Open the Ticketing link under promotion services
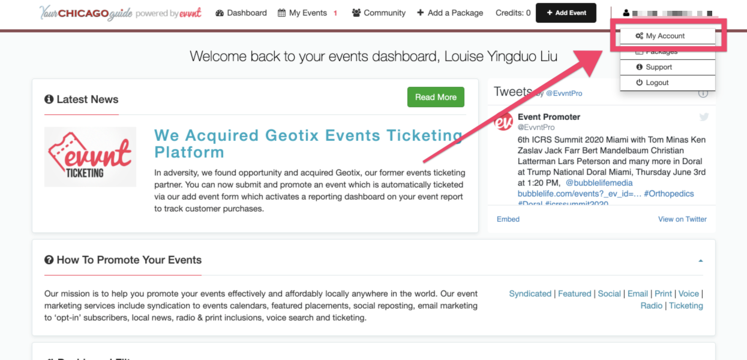747x360 pixels. pyautogui.click(x=686, y=305)
